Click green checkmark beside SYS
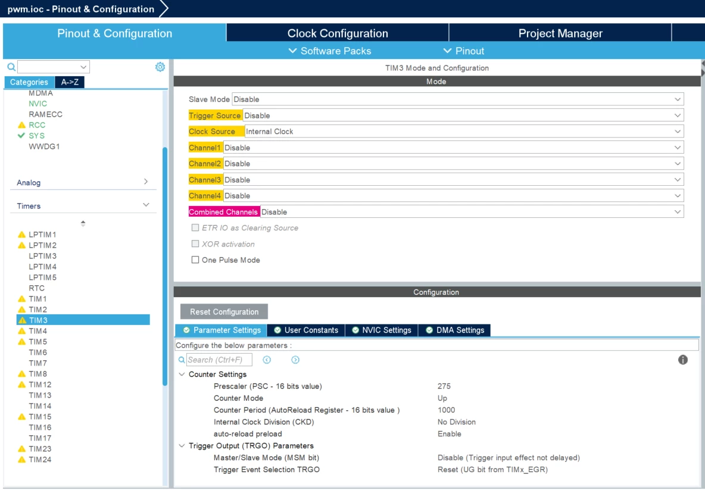The height and width of the screenshot is (490, 705). click(x=21, y=135)
